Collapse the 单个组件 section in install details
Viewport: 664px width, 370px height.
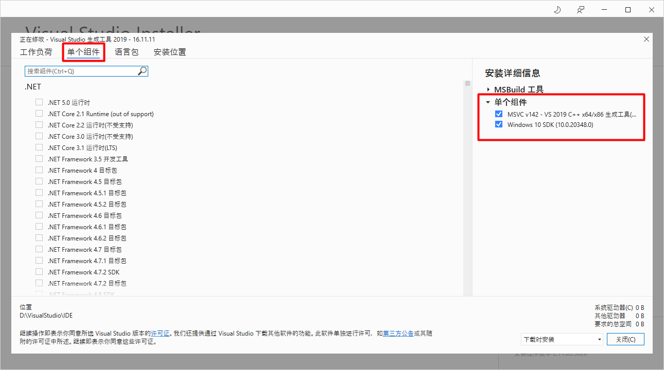[488, 102]
